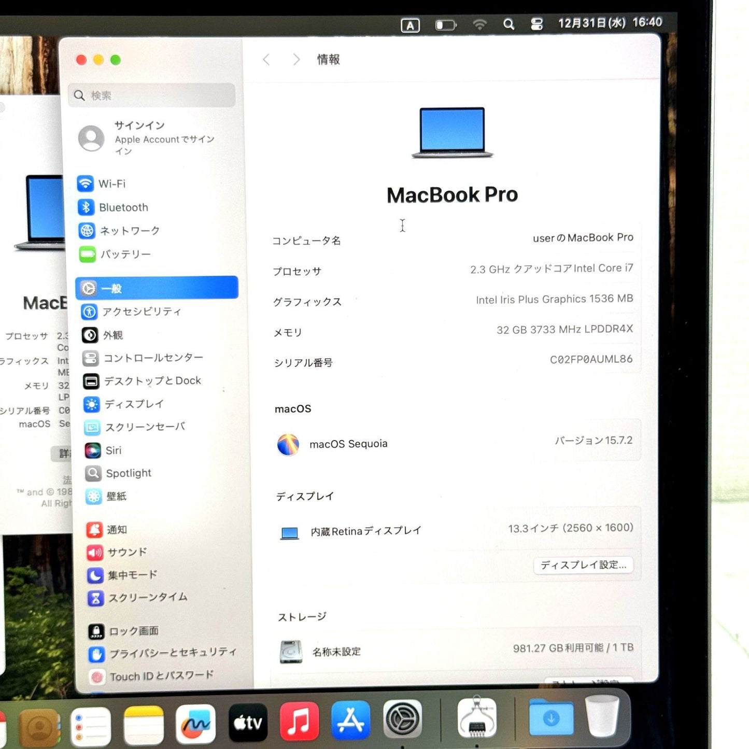Click the macOS Sequoia row
Viewport: 749px width, 749px height.
click(455, 443)
